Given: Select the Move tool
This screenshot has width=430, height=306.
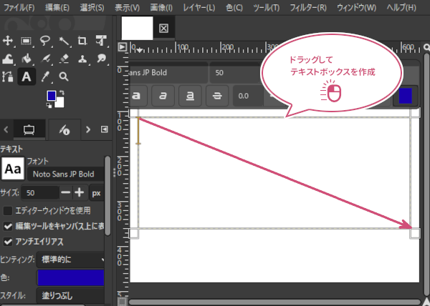Looking at the screenshot, I should (8, 41).
